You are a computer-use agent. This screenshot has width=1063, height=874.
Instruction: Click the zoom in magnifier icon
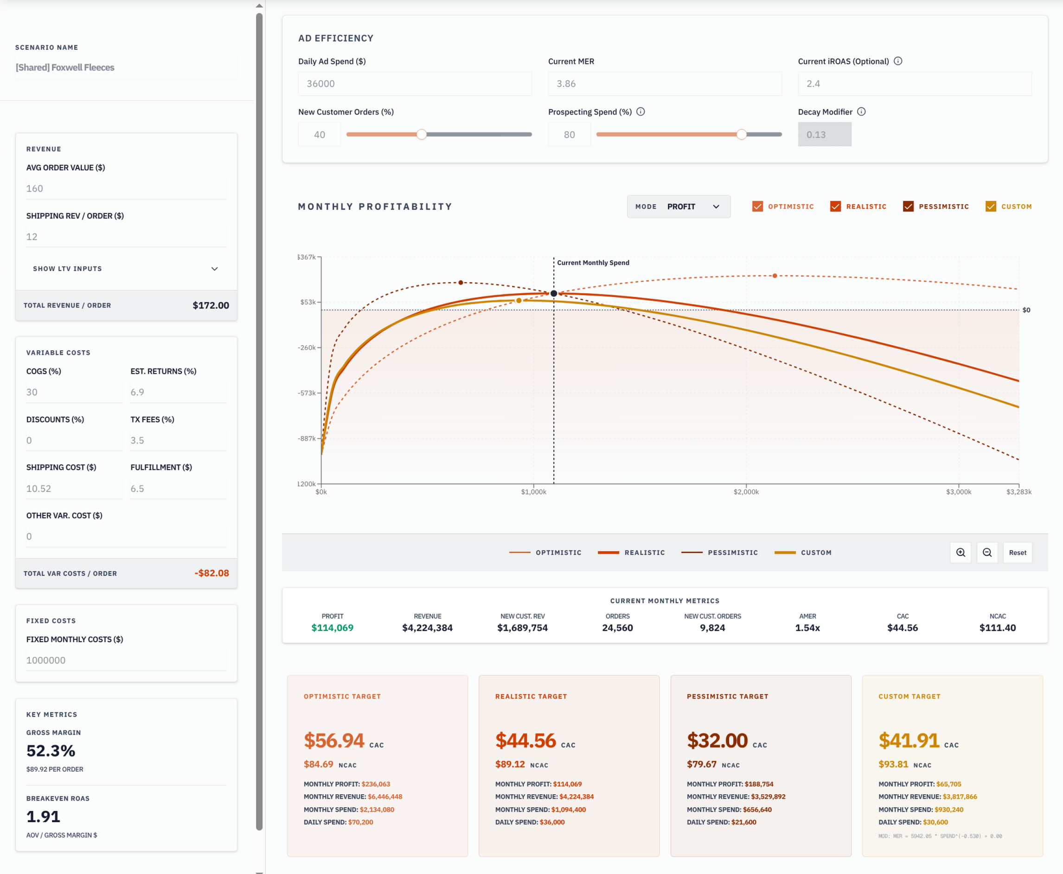(961, 553)
